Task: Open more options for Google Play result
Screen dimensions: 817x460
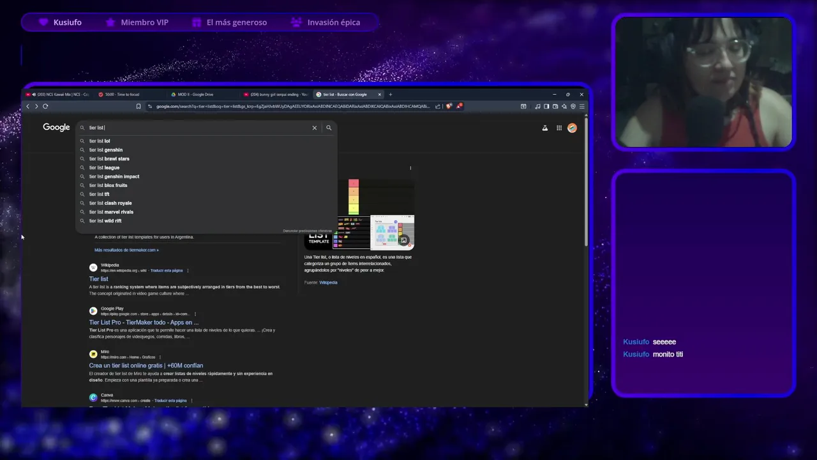Action: click(x=195, y=314)
